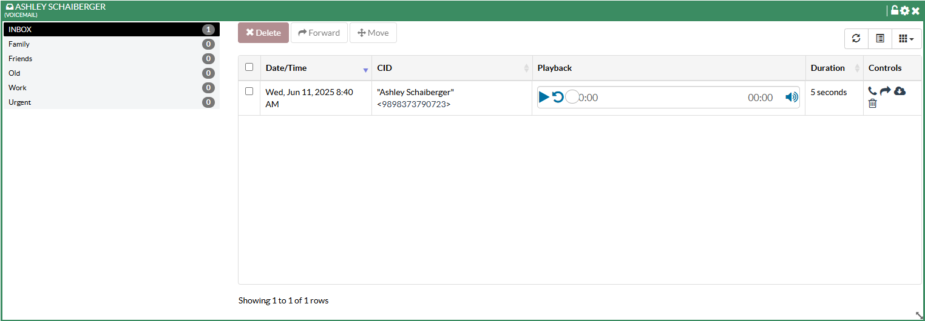The image size is (925, 321).
Task: Forward this voicemail using the arrow icon
Action: click(x=886, y=91)
